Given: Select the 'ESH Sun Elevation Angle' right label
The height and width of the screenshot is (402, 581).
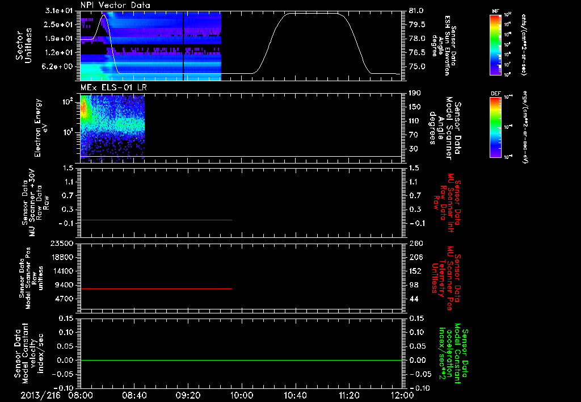Looking at the screenshot, I should pos(443,45).
